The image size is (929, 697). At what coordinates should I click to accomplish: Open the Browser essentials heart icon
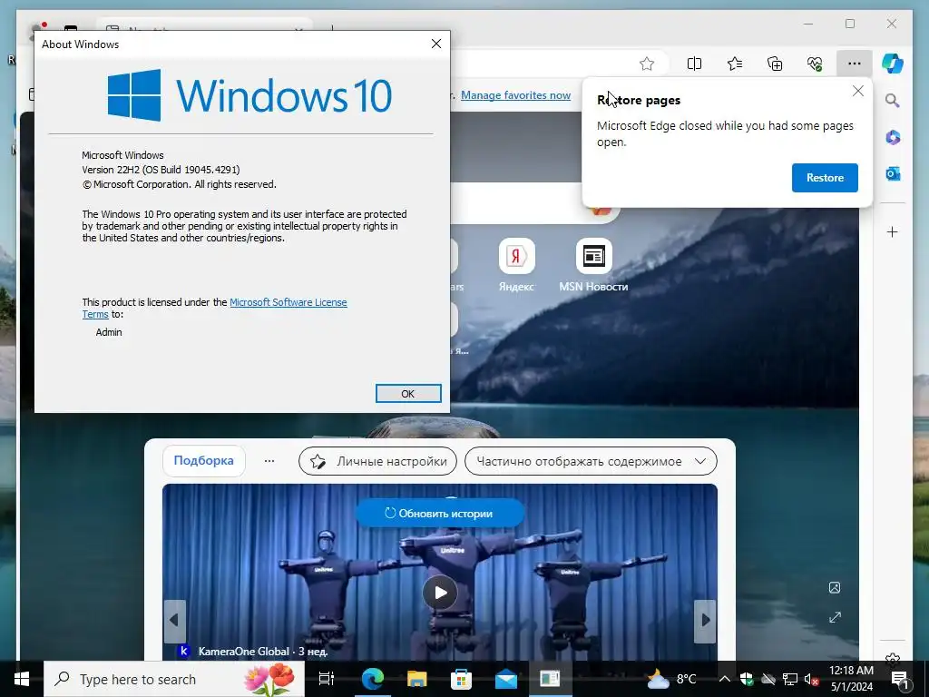(x=815, y=64)
